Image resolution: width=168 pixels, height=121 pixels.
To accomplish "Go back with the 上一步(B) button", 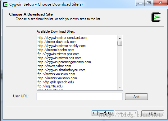I will pos(103,113).
